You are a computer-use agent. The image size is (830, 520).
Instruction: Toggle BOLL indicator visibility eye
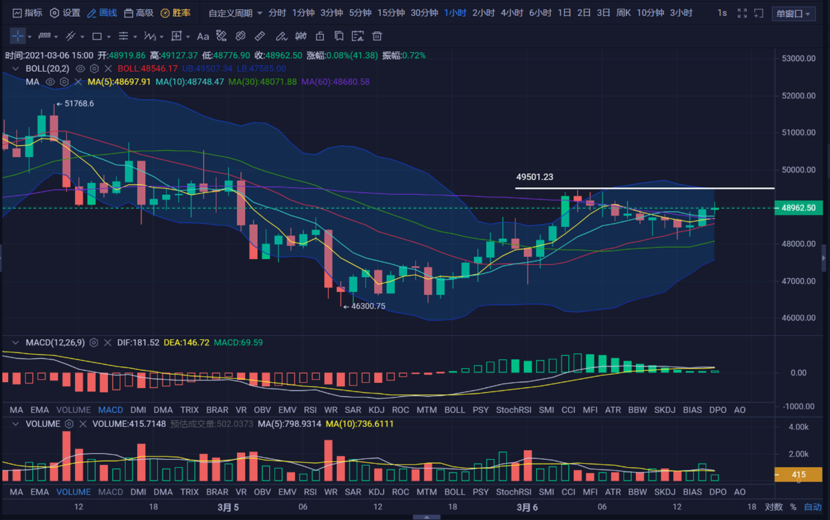[x=80, y=68]
